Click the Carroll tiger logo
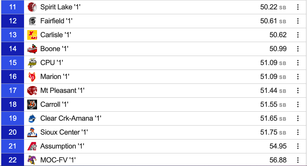The height and width of the screenshot is (166, 307). click(x=32, y=105)
